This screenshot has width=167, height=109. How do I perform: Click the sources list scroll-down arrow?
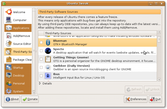click(159, 80)
